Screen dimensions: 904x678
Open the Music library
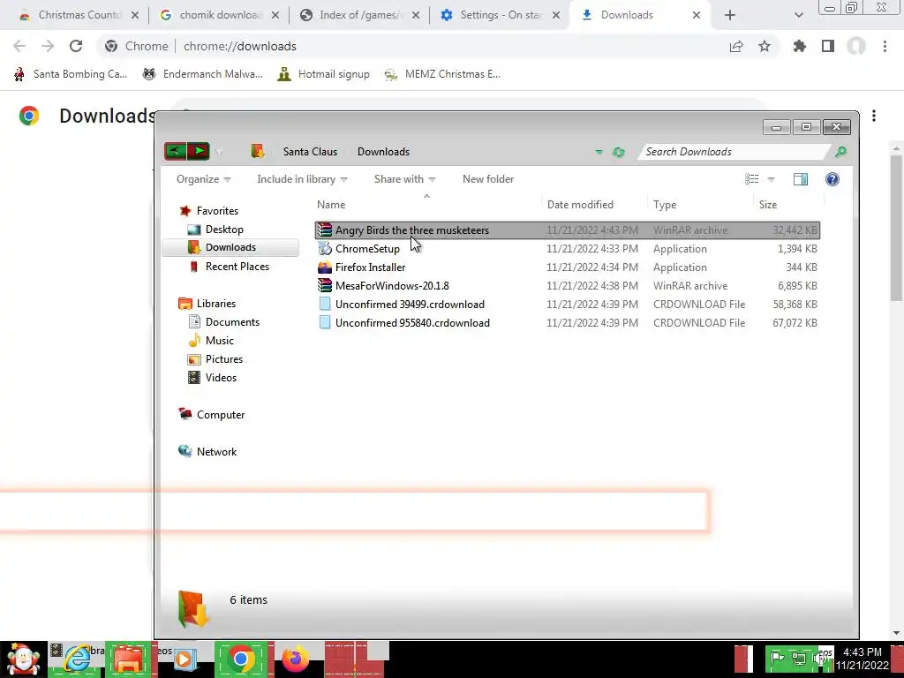(219, 340)
